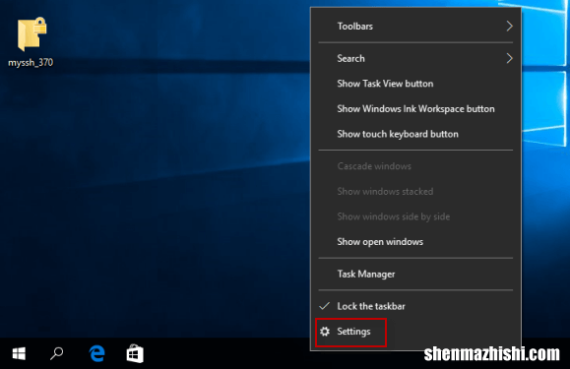Expand the Search submenu arrow
The height and width of the screenshot is (369, 570).
(509, 58)
